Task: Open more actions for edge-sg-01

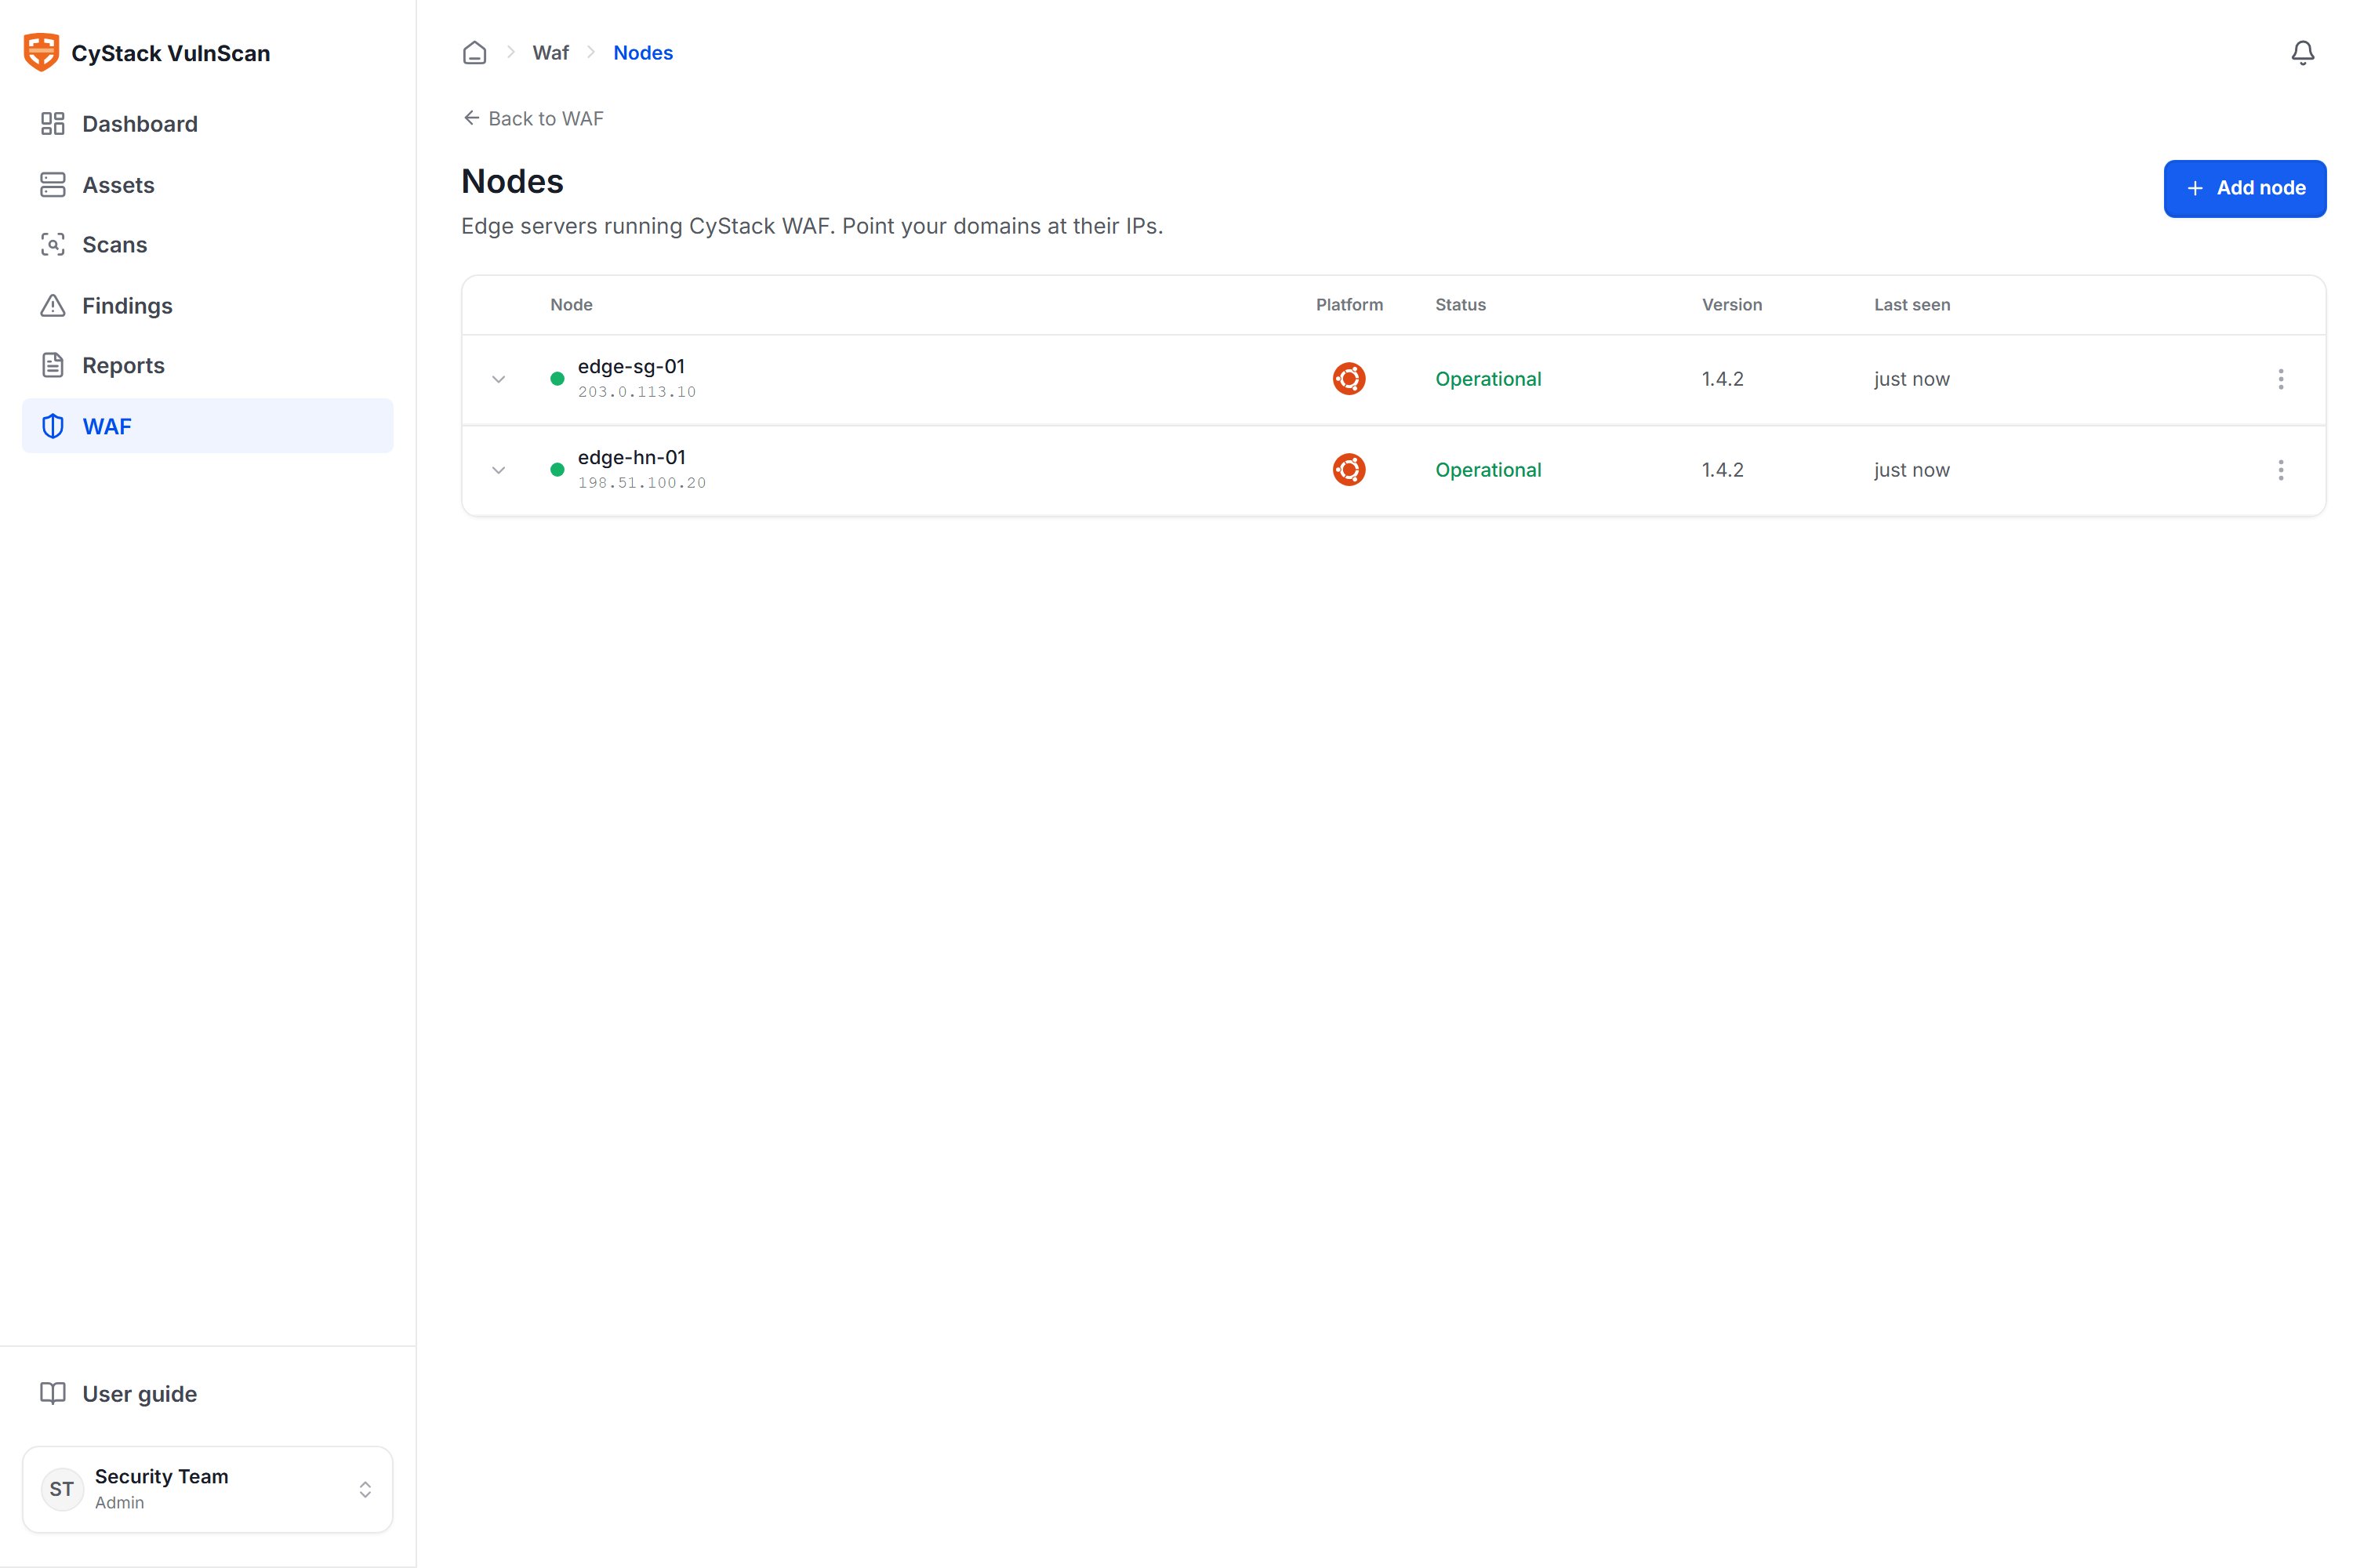Action: pyautogui.click(x=2281, y=379)
